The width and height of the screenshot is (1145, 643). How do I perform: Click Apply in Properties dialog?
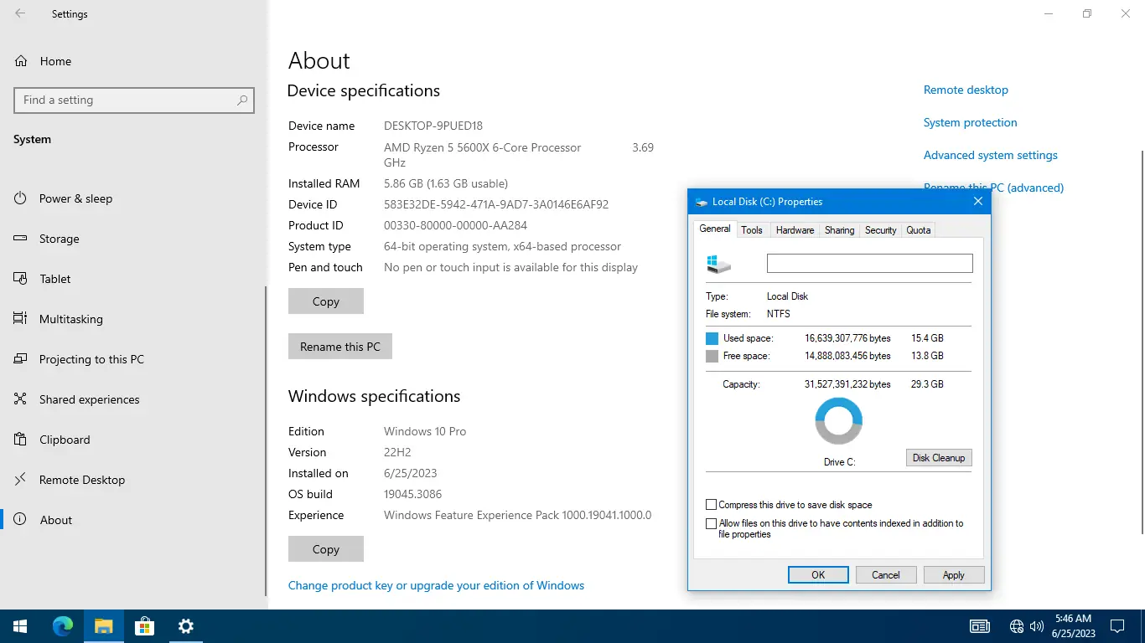click(x=954, y=575)
